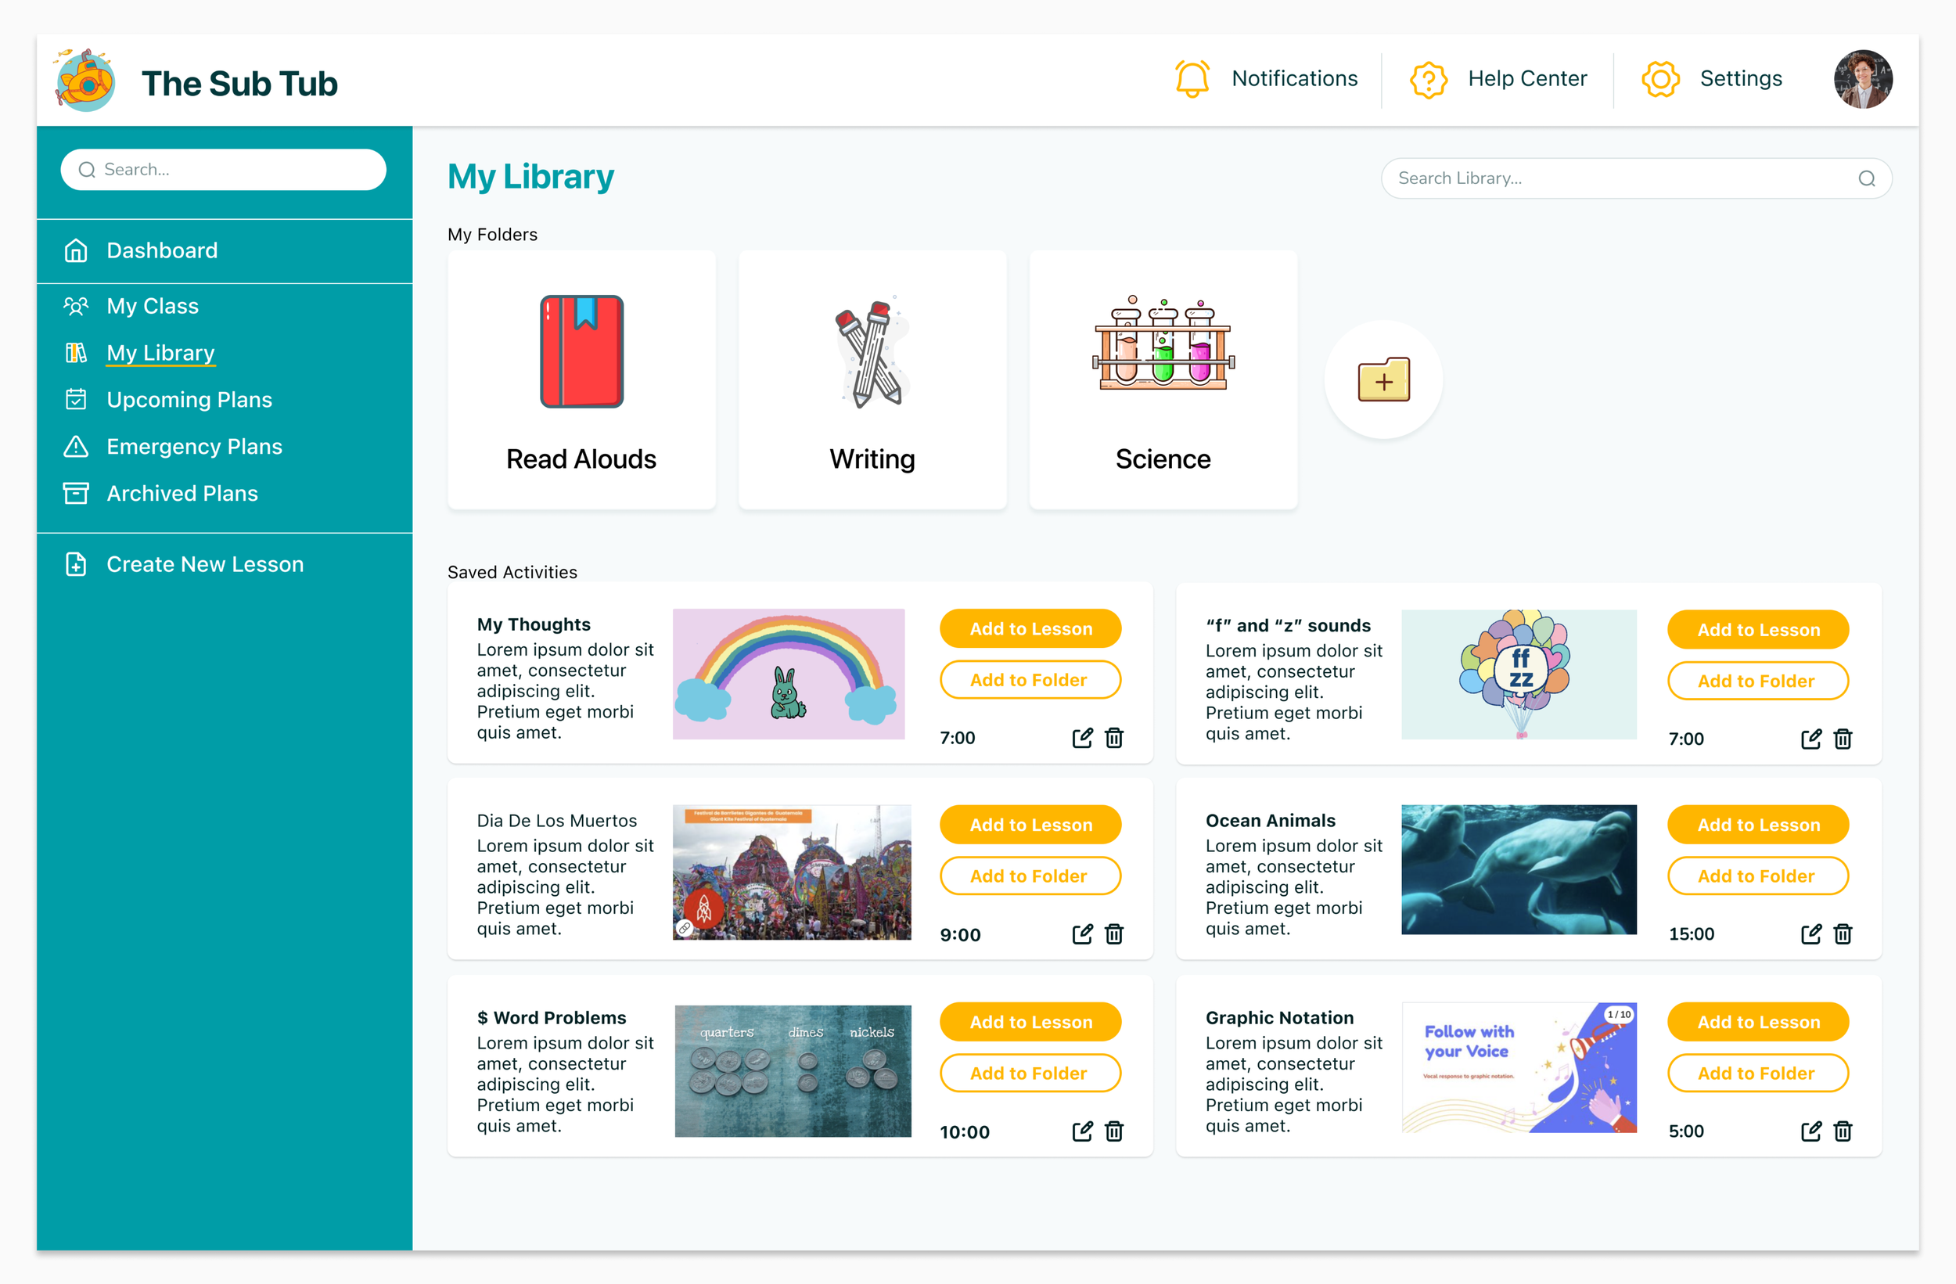The height and width of the screenshot is (1284, 1956).
Task: Add My Thoughts to a lesson
Action: click(x=1030, y=628)
